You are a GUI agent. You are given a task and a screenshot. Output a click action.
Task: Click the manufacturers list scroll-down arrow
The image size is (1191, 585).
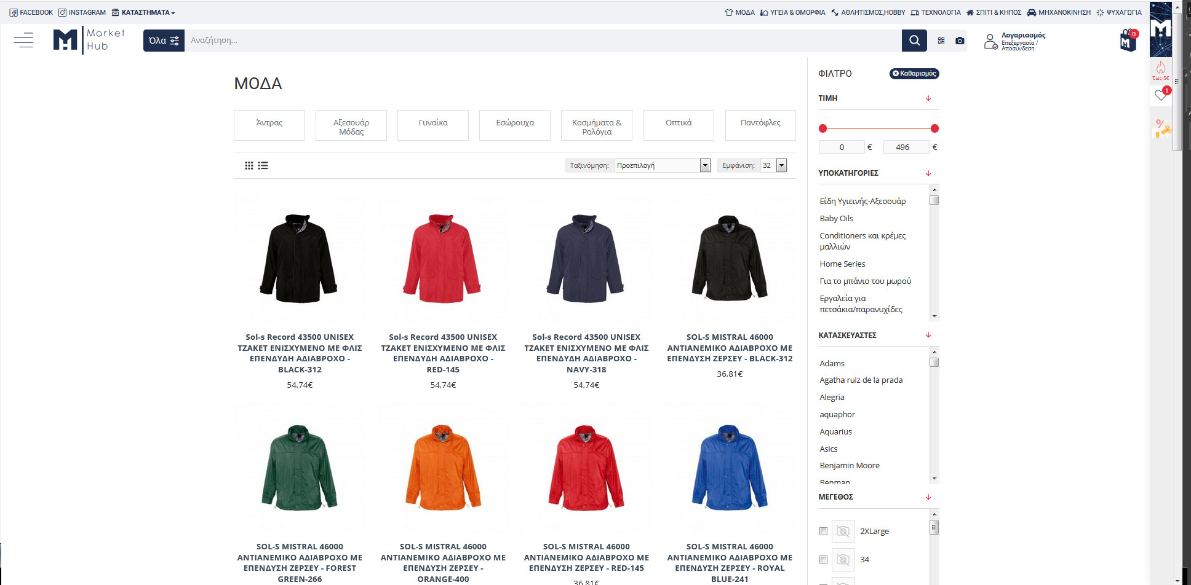(934, 479)
